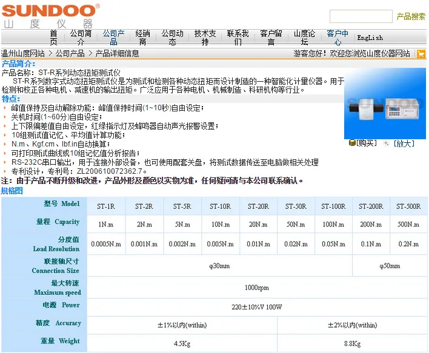This screenshot has height=353, width=429.
Task: Click the 0.2N.m resolution cell
Action: point(408,244)
